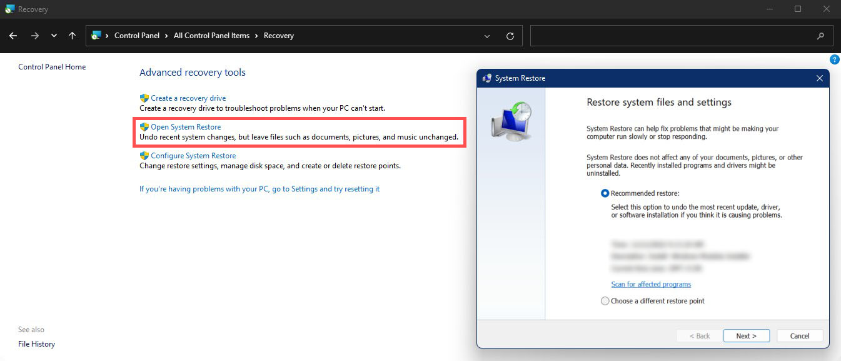Open Control Panel Home link
The height and width of the screenshot is (361, 841).
pyautogui.click(x=52, y=67)
